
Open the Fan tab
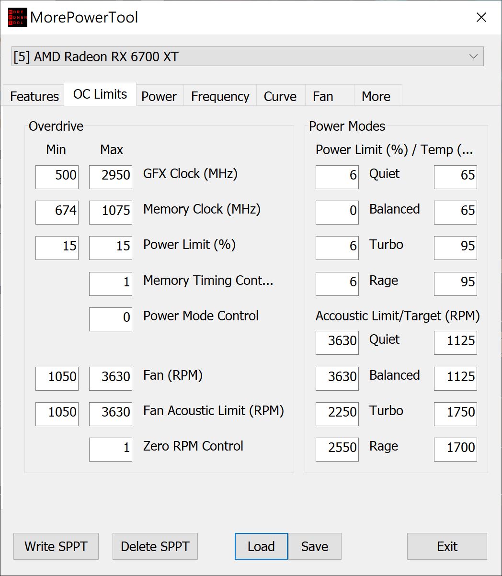click(x=323, y=96)
